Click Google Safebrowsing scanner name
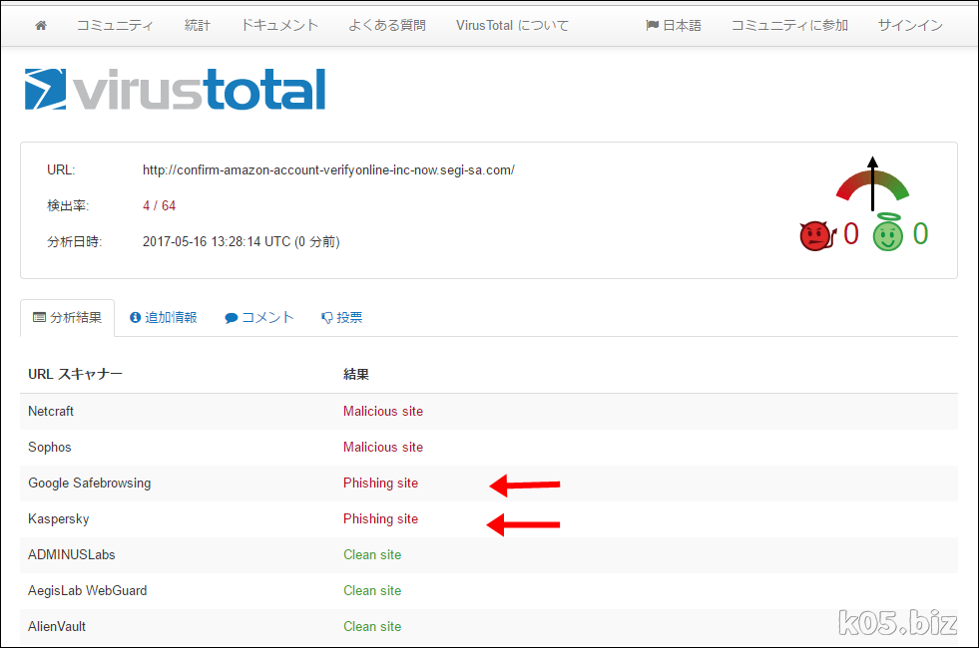This screenshot has height=648, width=979. (x=89, y=484)
